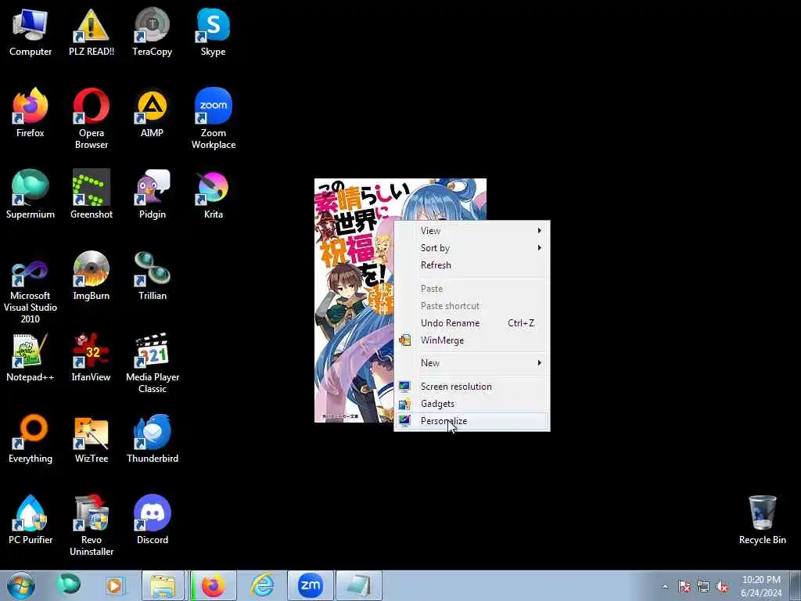The image size is (801, 601).
Task: Select the PLZ READ!! shortcut
Action: click(x=91, y=31)
